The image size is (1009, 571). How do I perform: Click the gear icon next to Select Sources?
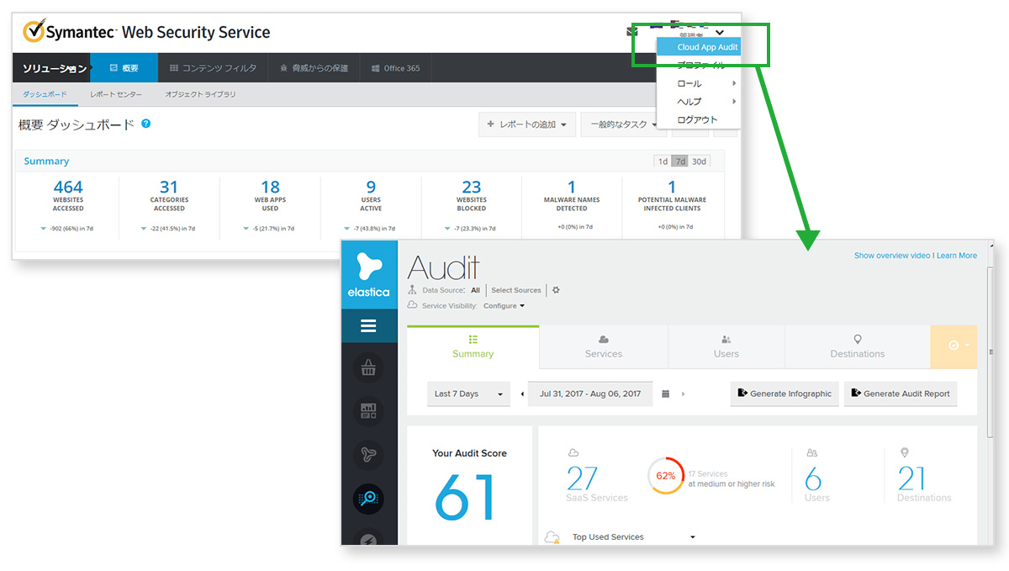coord(555,290)
